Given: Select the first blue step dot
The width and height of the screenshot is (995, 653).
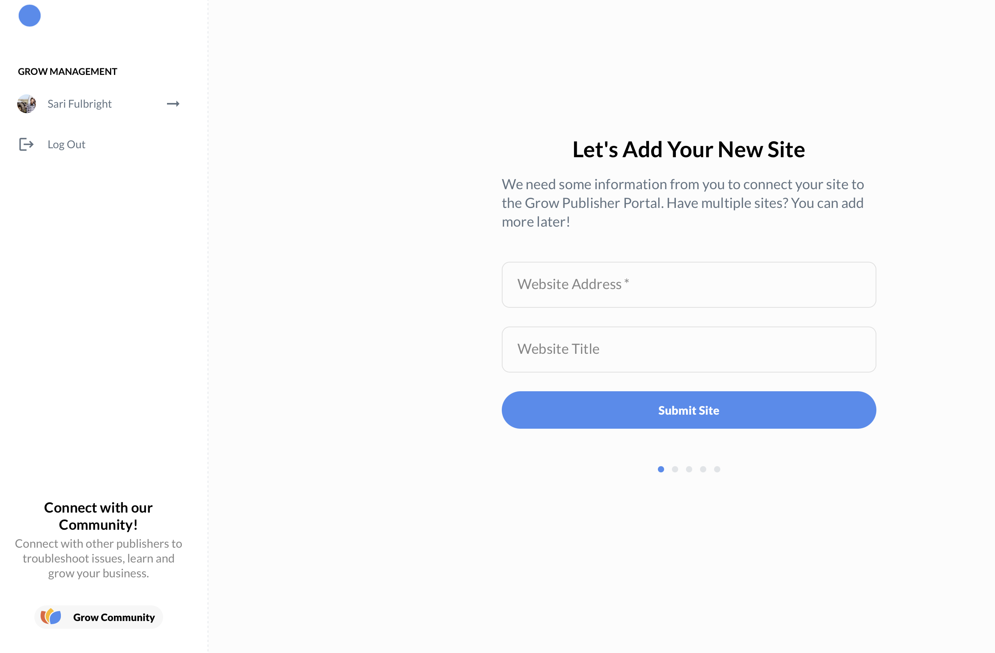Looking at the screenshot, I should (x=661, y=469).
